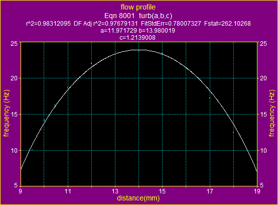
Task: Click the fitted curve's peak near 14 mm
Action: click(x=139, y=50)
